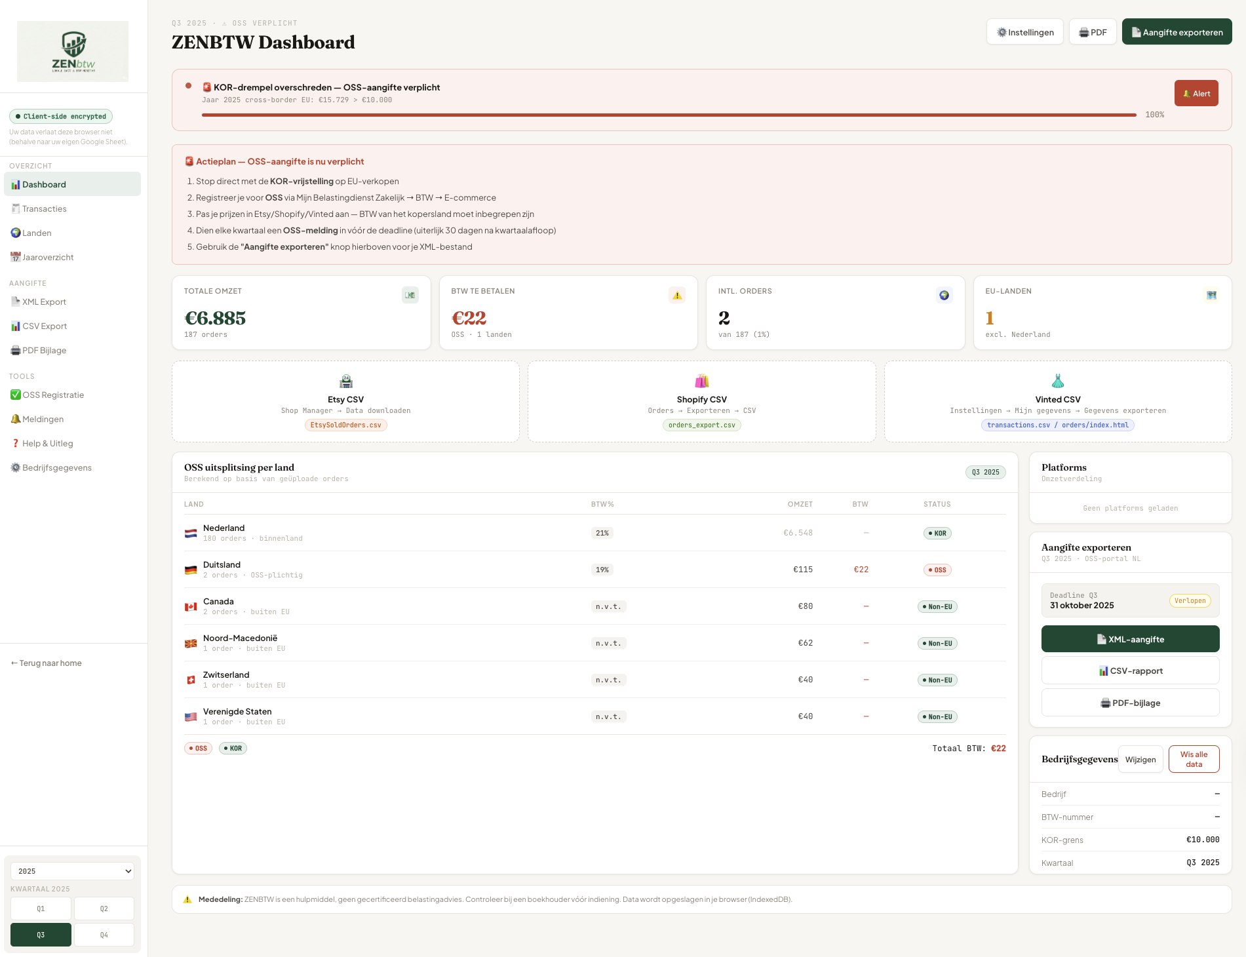Open the XML Export page icon
The width and height of the screenshot is (1246, 957).
point(14,302)
